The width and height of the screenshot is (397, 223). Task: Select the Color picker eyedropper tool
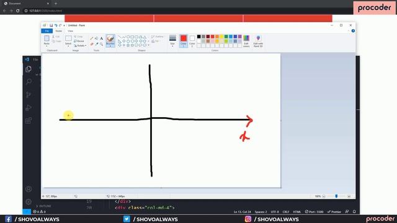[97, 44]
